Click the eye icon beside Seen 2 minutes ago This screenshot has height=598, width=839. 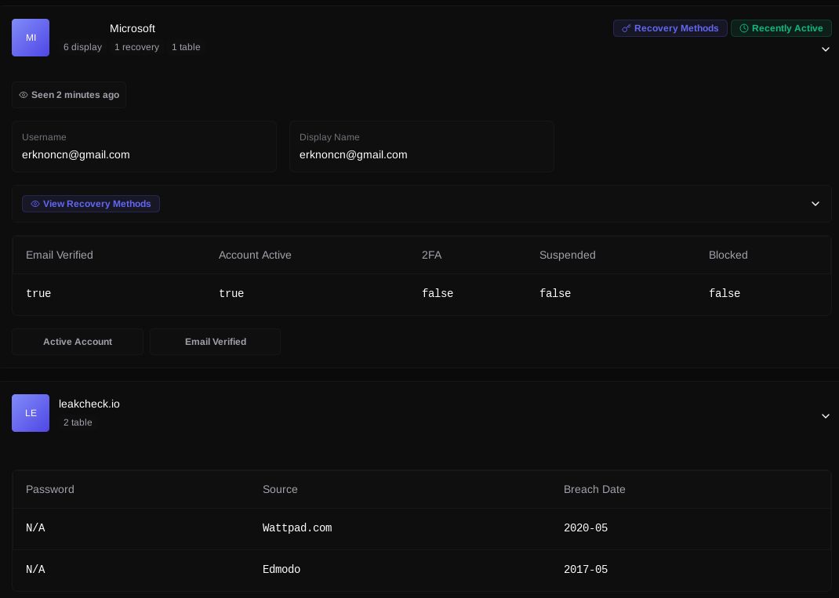point(24,95)
